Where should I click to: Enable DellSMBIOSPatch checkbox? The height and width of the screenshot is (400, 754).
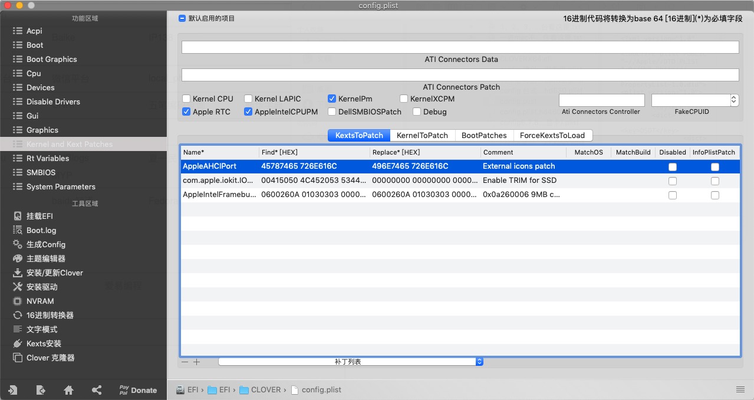point(332,112)
